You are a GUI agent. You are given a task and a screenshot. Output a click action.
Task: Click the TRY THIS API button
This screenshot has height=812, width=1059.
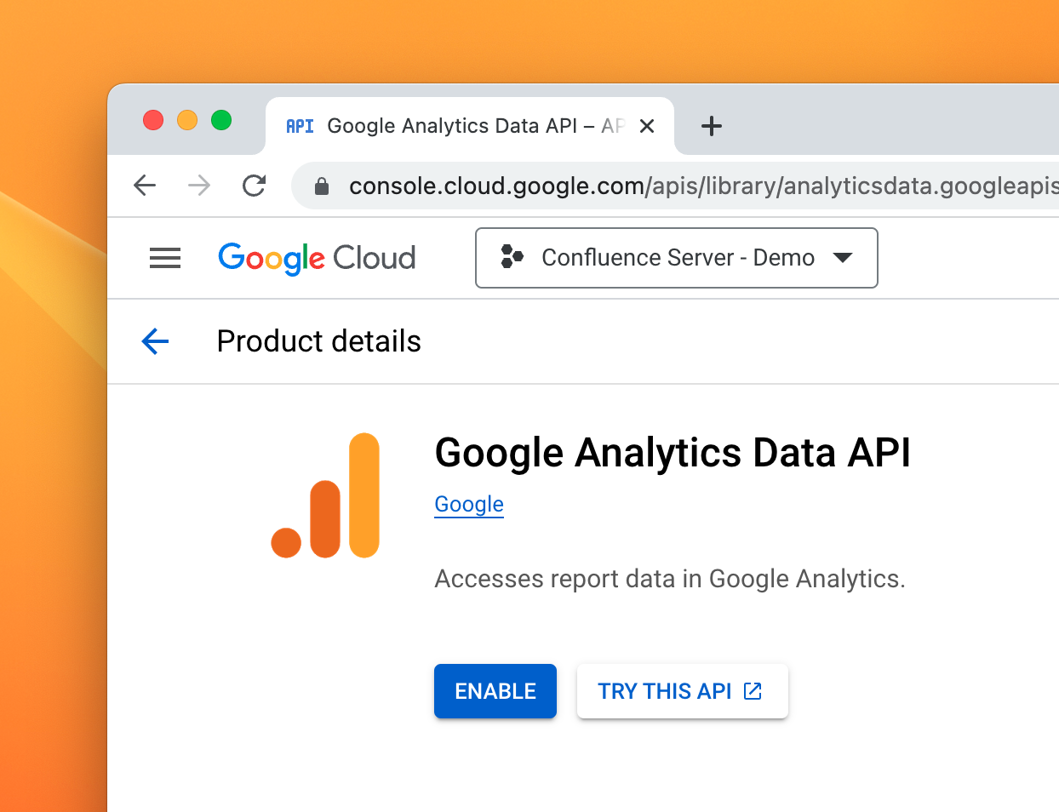click(x=682, y=691)
